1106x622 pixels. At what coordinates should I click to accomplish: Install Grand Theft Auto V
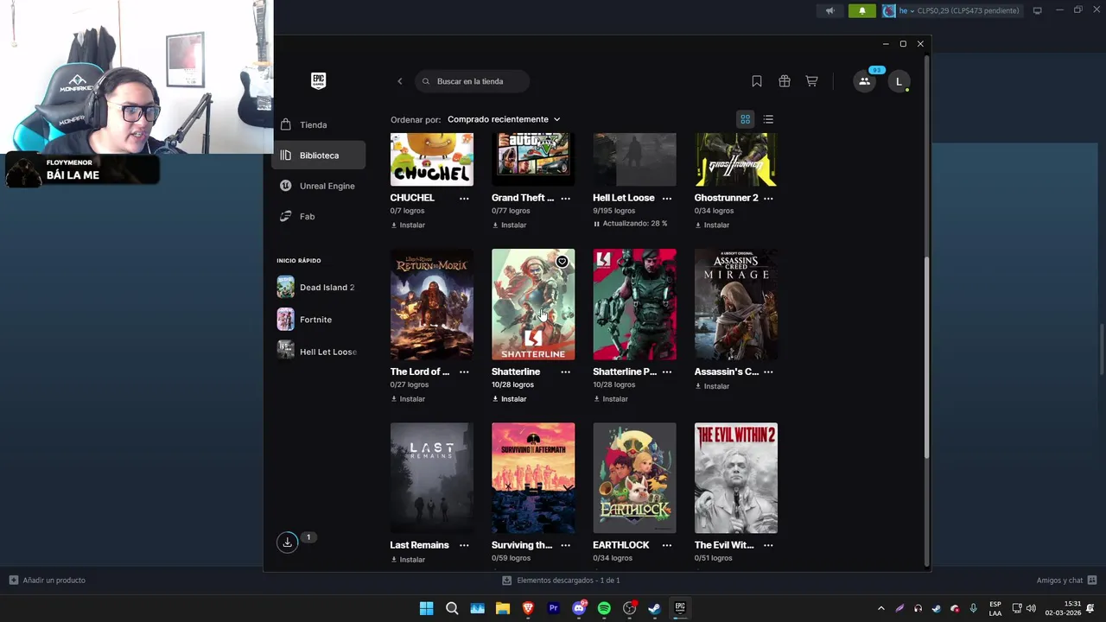coord(509,225)
